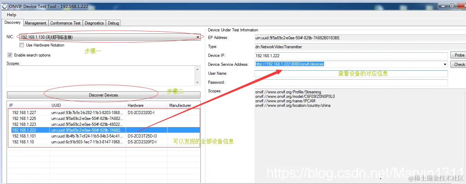Select device row 192.168.1.222
The height and width of the screenshot is (184, 466).
coord(104,130)
